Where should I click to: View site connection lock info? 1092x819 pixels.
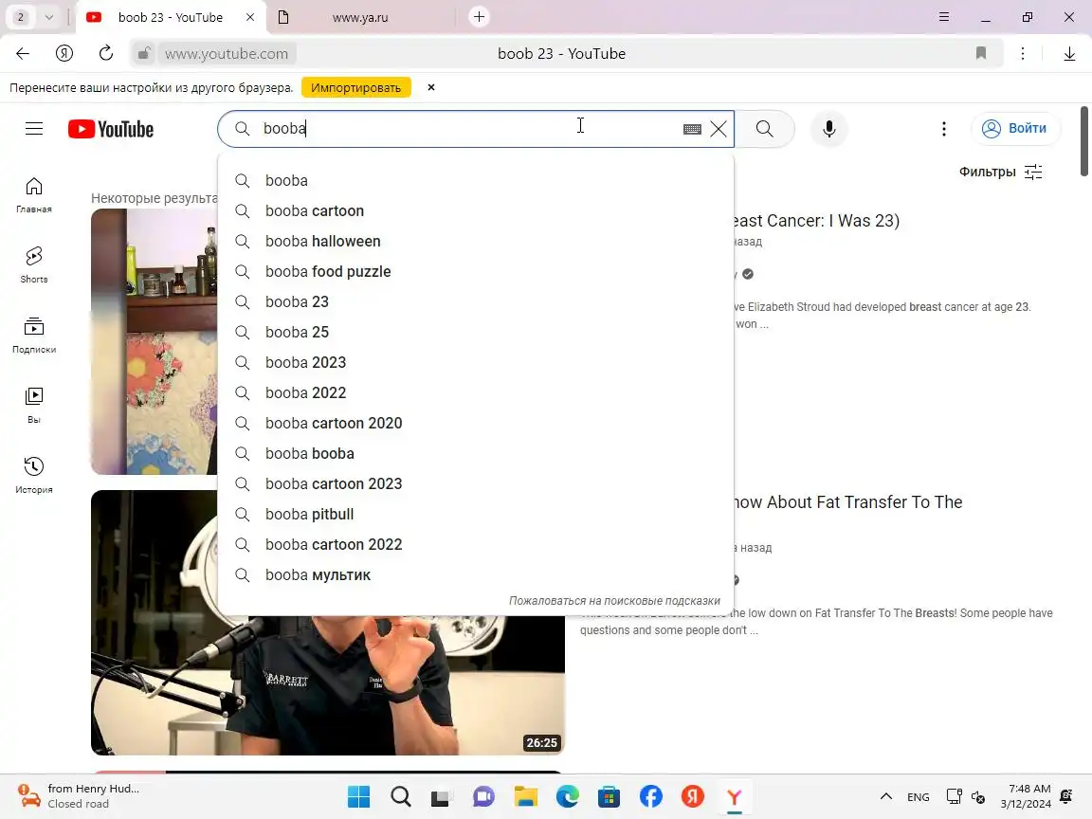click(143, 54)
